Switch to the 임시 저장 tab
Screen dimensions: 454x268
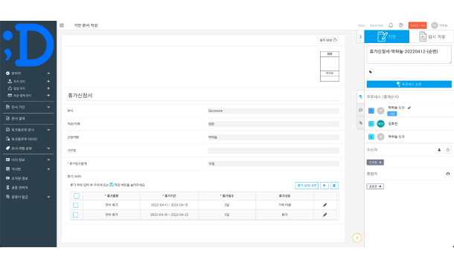(x=432, y=36)
